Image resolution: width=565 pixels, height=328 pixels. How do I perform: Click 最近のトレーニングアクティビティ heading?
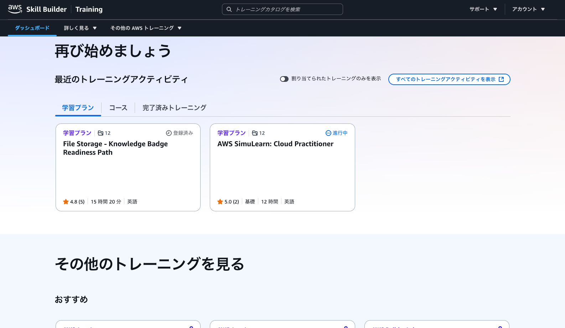point(121,79)
